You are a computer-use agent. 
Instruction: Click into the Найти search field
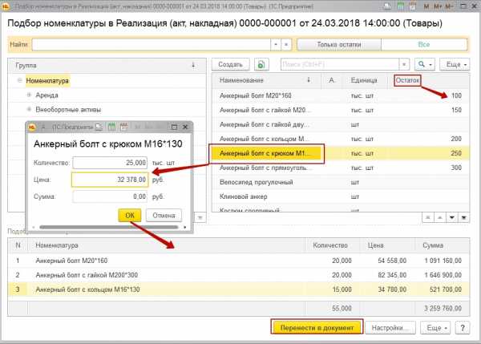pyautogui.click(x=152, y=45)
